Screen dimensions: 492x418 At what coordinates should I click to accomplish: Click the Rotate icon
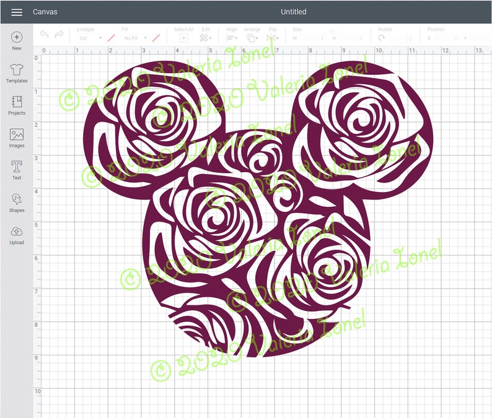tap(381, 38)
